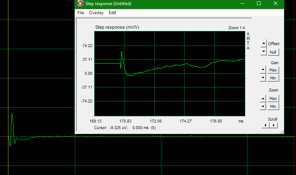
Task: Click the window resize grip corner
Action: [282, 132]
